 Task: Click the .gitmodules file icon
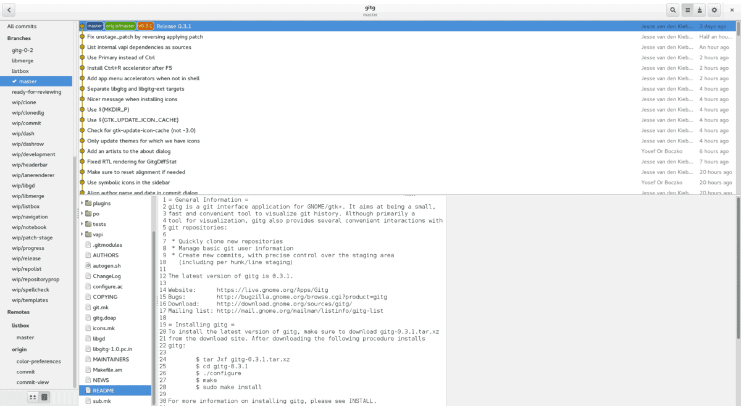coord(88,245)
